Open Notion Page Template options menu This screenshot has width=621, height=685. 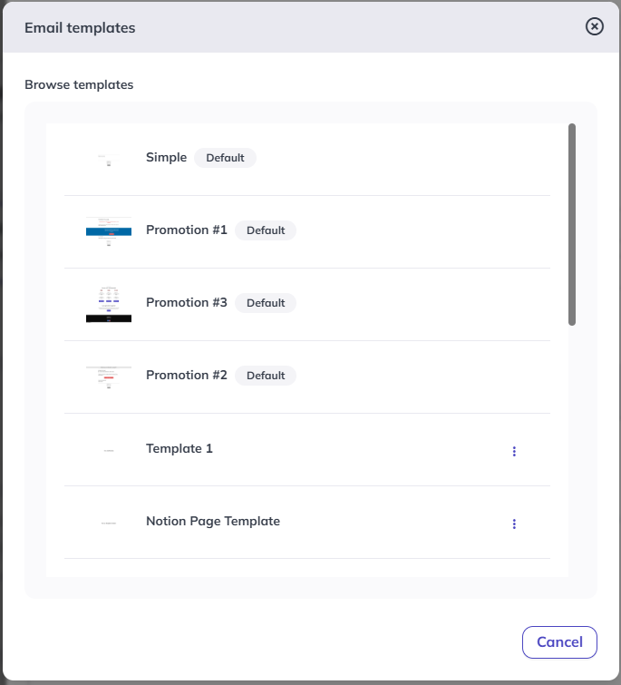point(514,524)
